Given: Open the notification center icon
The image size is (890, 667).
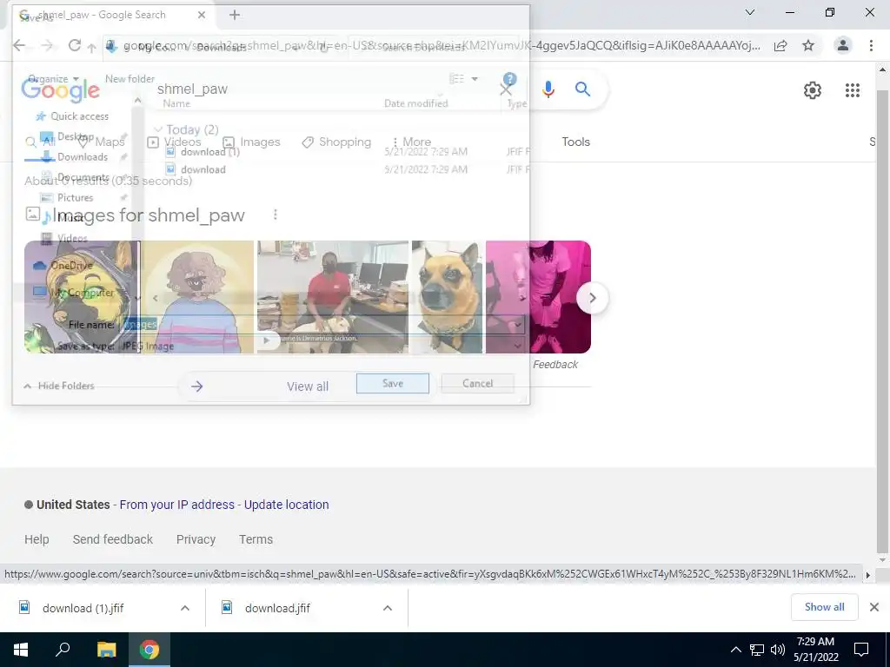Looking at the screenshot, I should (x=861, y=650).
